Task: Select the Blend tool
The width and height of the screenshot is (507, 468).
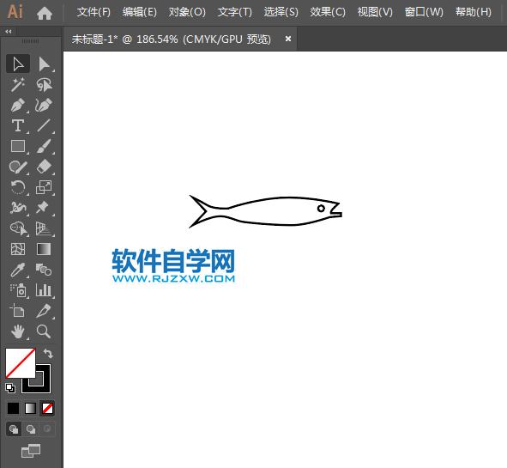Action: 44,270
